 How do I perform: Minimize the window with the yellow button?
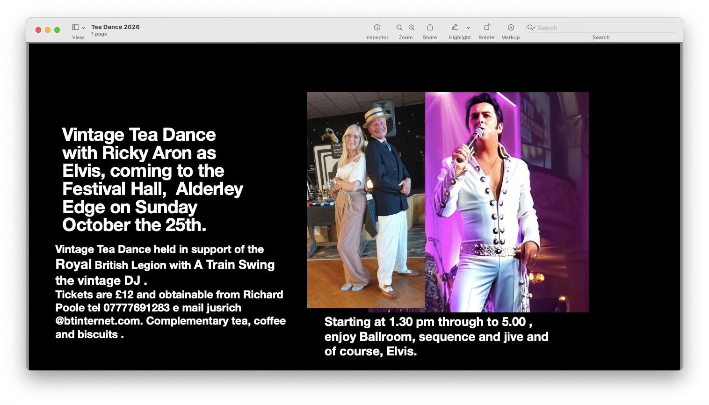[x=48, y=30]
